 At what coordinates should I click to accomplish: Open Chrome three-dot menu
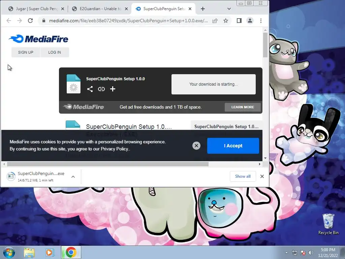coord(261,21)
